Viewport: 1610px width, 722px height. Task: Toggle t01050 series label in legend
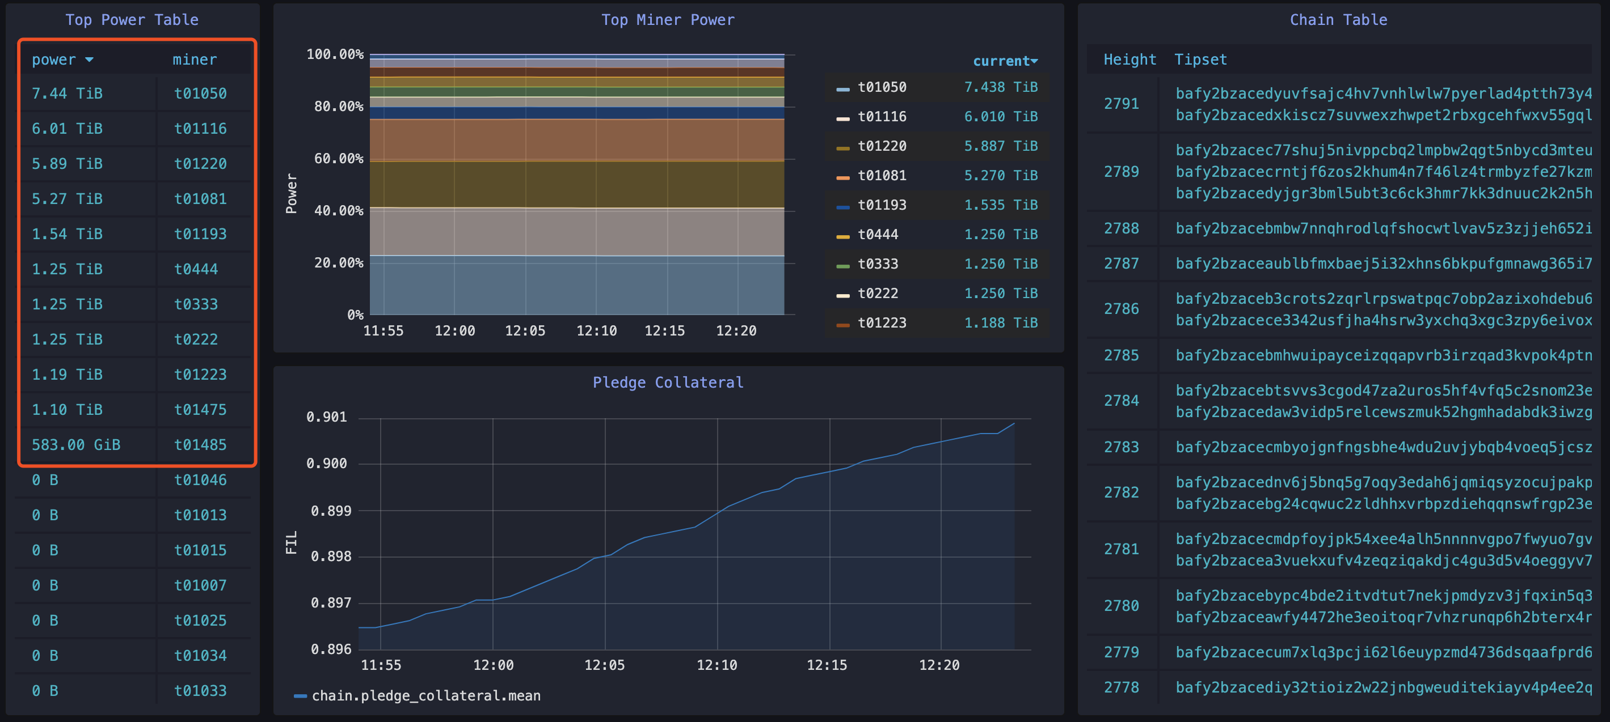pyautogui.click(x=881, y=87)
